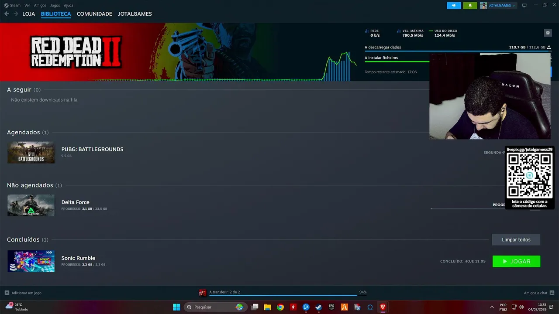Enter Big Picture mode monitor icon
Image resolution: width=559 pixels, height=314 pixels.
(524, 5)
